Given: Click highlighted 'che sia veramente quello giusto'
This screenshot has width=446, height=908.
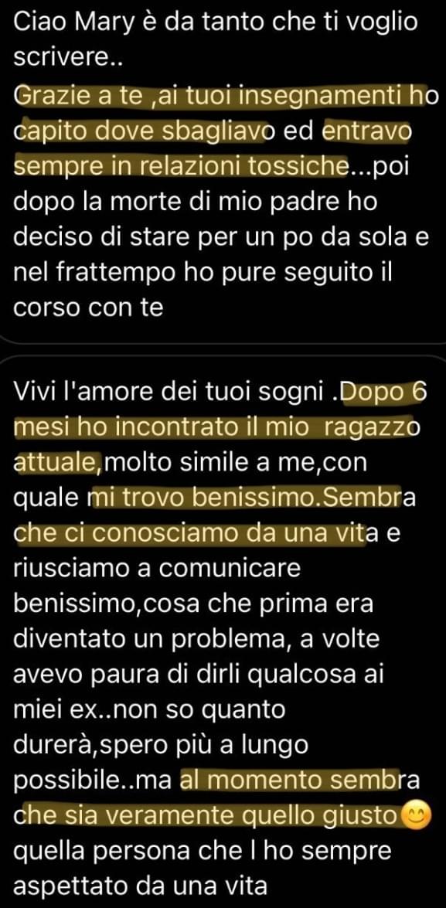Looking at the screenshot, I should (208, 816).
